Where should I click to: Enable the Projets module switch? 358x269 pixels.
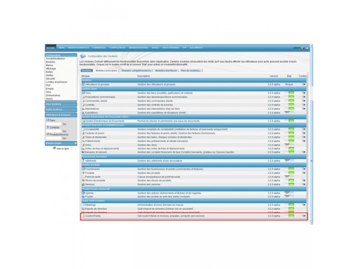289,196
